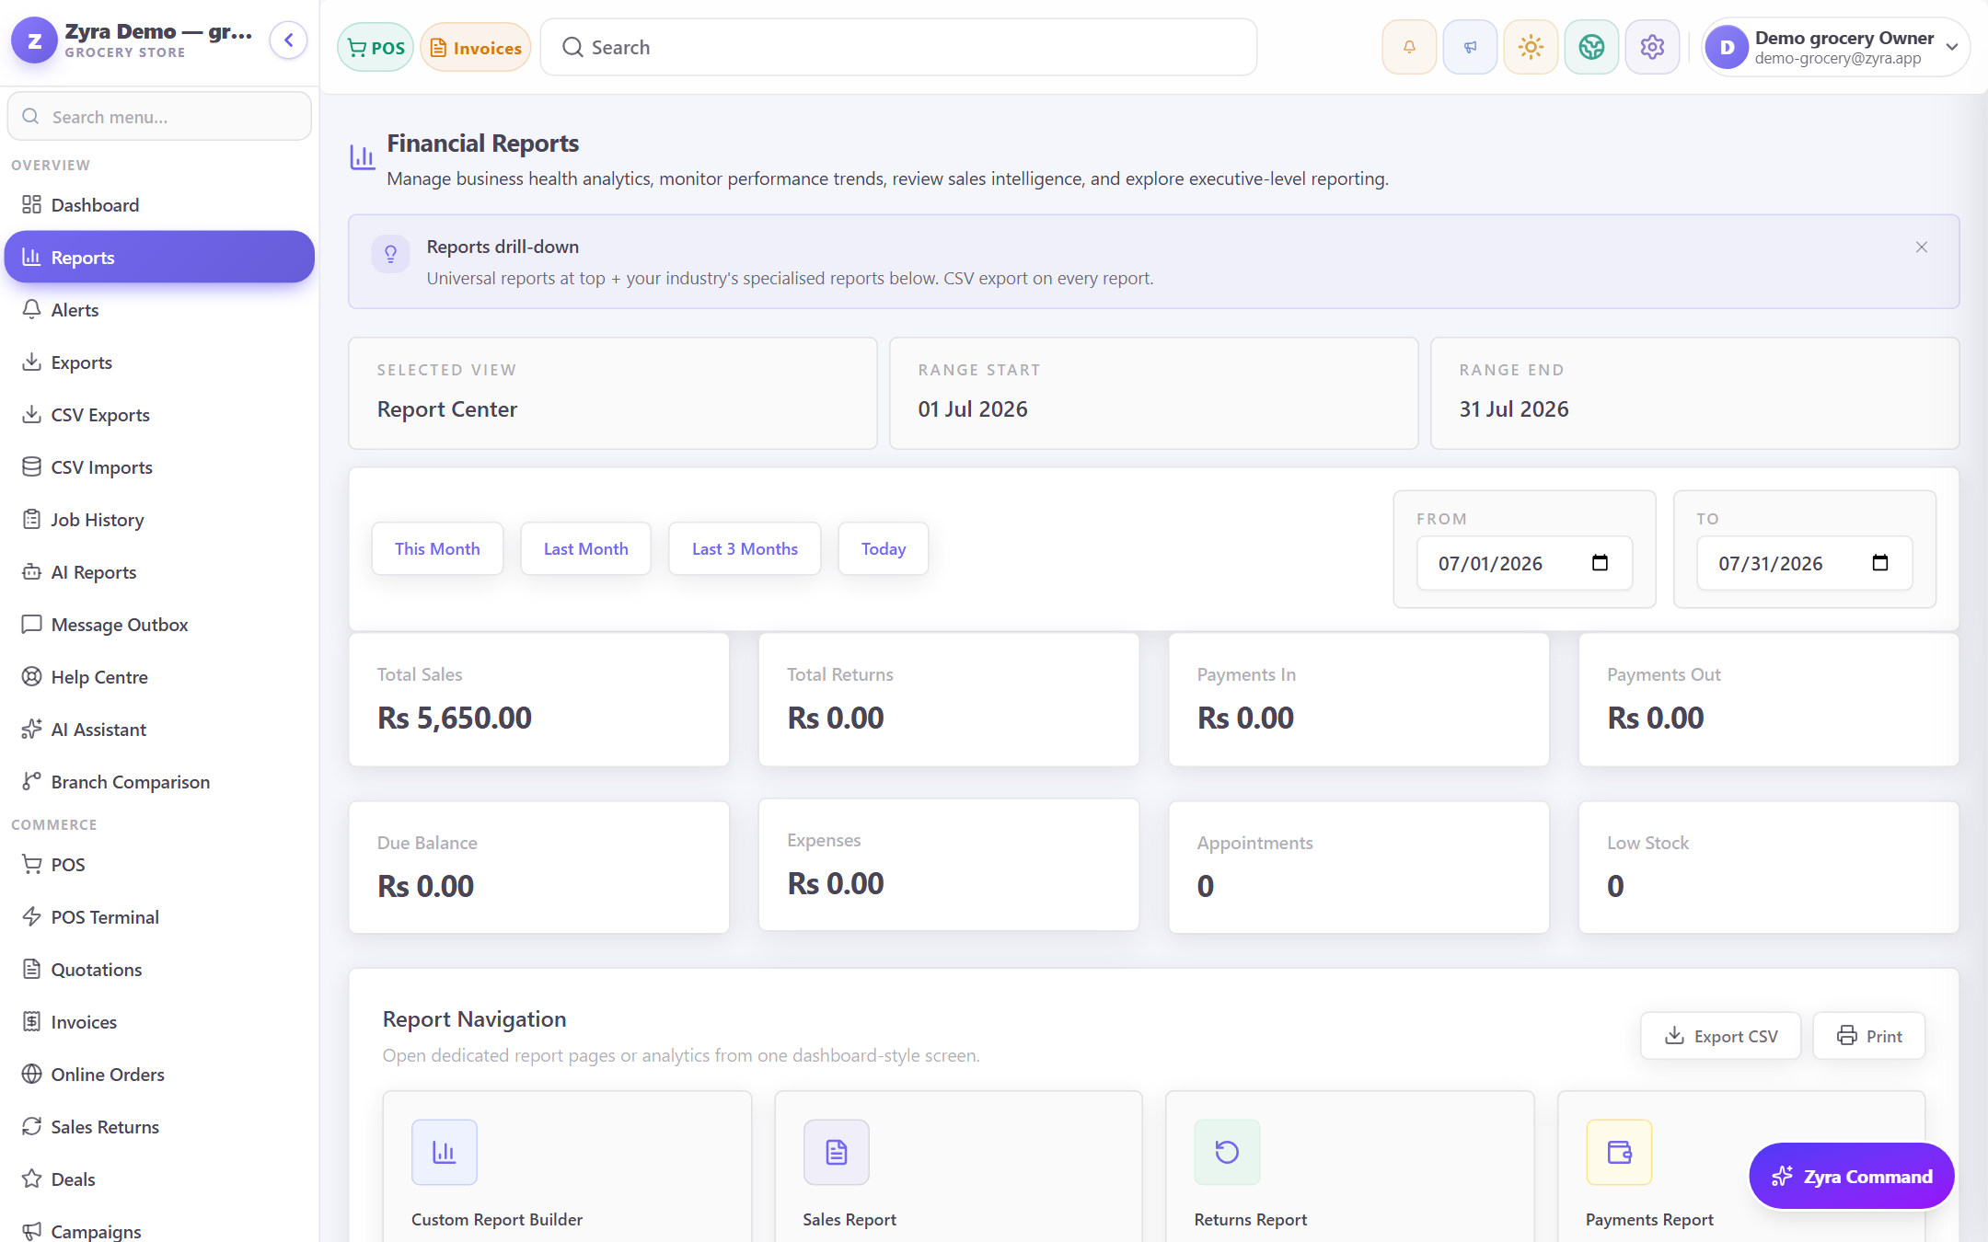This screenshot has width=1988, height=1242.
Task: Focus the Search menu field in sidebar
Action: 159,117
